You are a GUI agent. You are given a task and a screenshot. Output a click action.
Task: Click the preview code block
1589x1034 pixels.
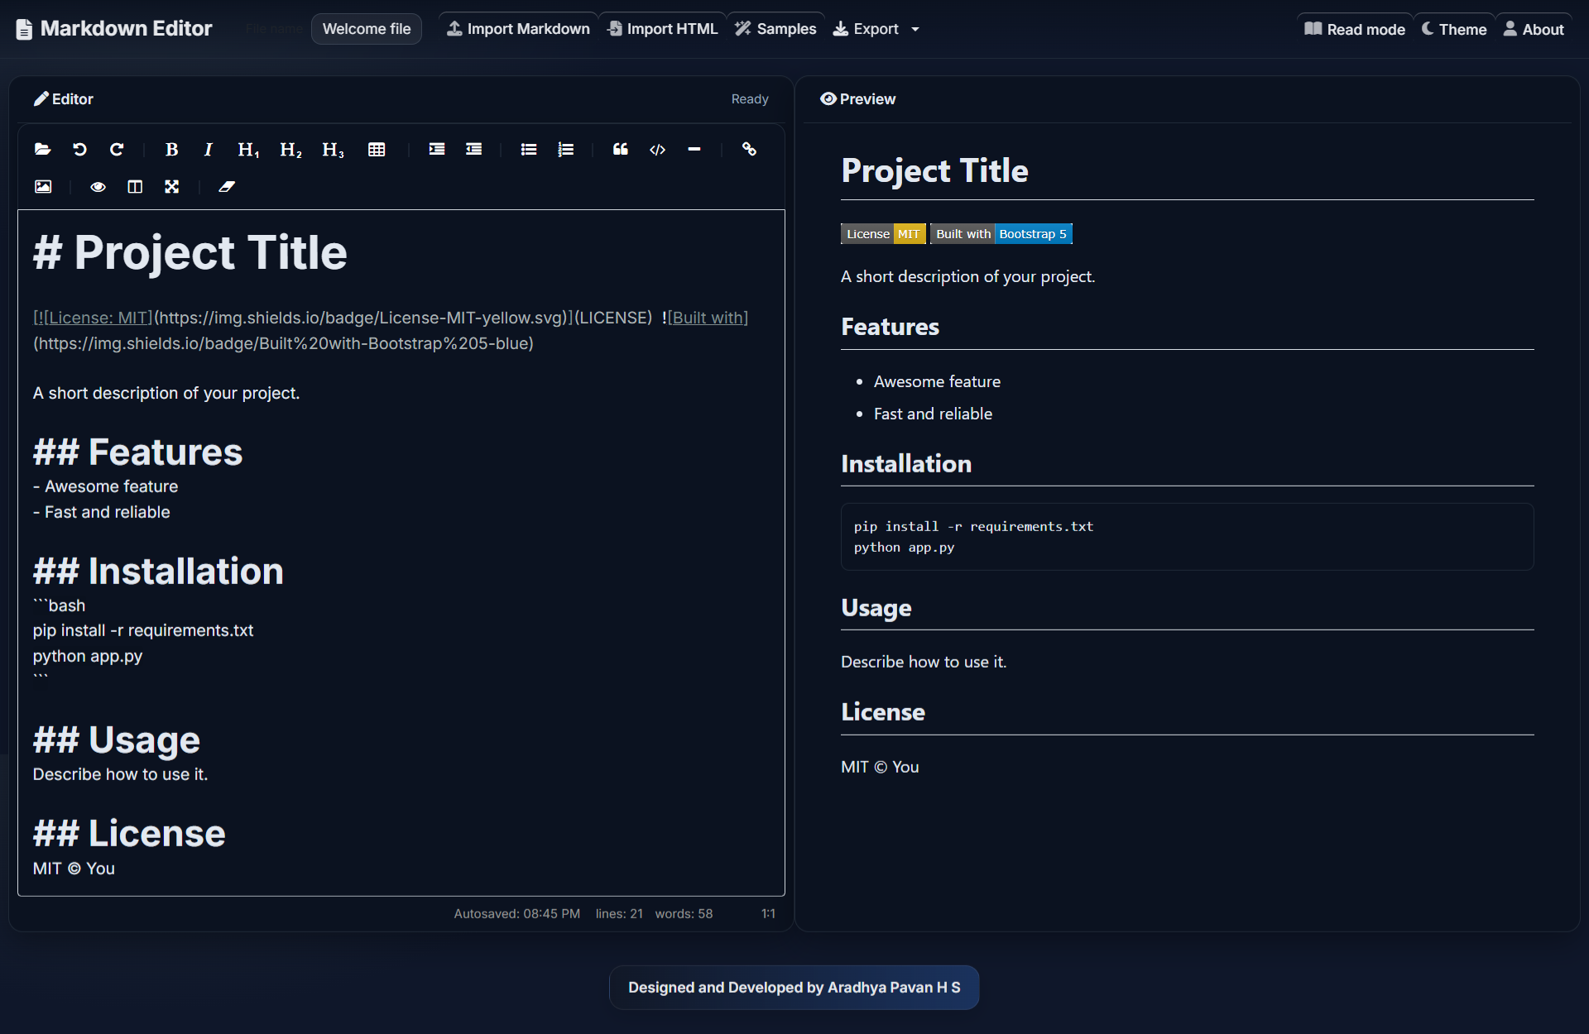[x=1187, y=537]
